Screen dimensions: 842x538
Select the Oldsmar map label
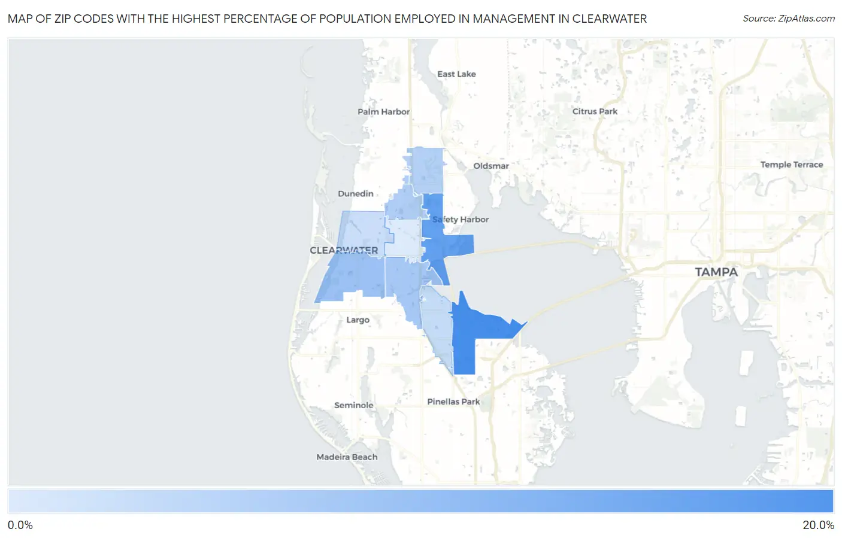point(491,166)
